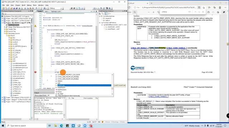Select TopDesign.cysch in Workspace Explorer
Viewport: 229px width, 128px height.
pyautogui.click(x=14, y=25)
